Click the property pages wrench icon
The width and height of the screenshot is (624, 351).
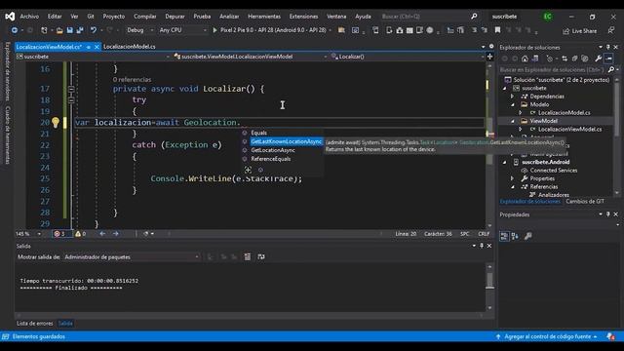point(528,236)
